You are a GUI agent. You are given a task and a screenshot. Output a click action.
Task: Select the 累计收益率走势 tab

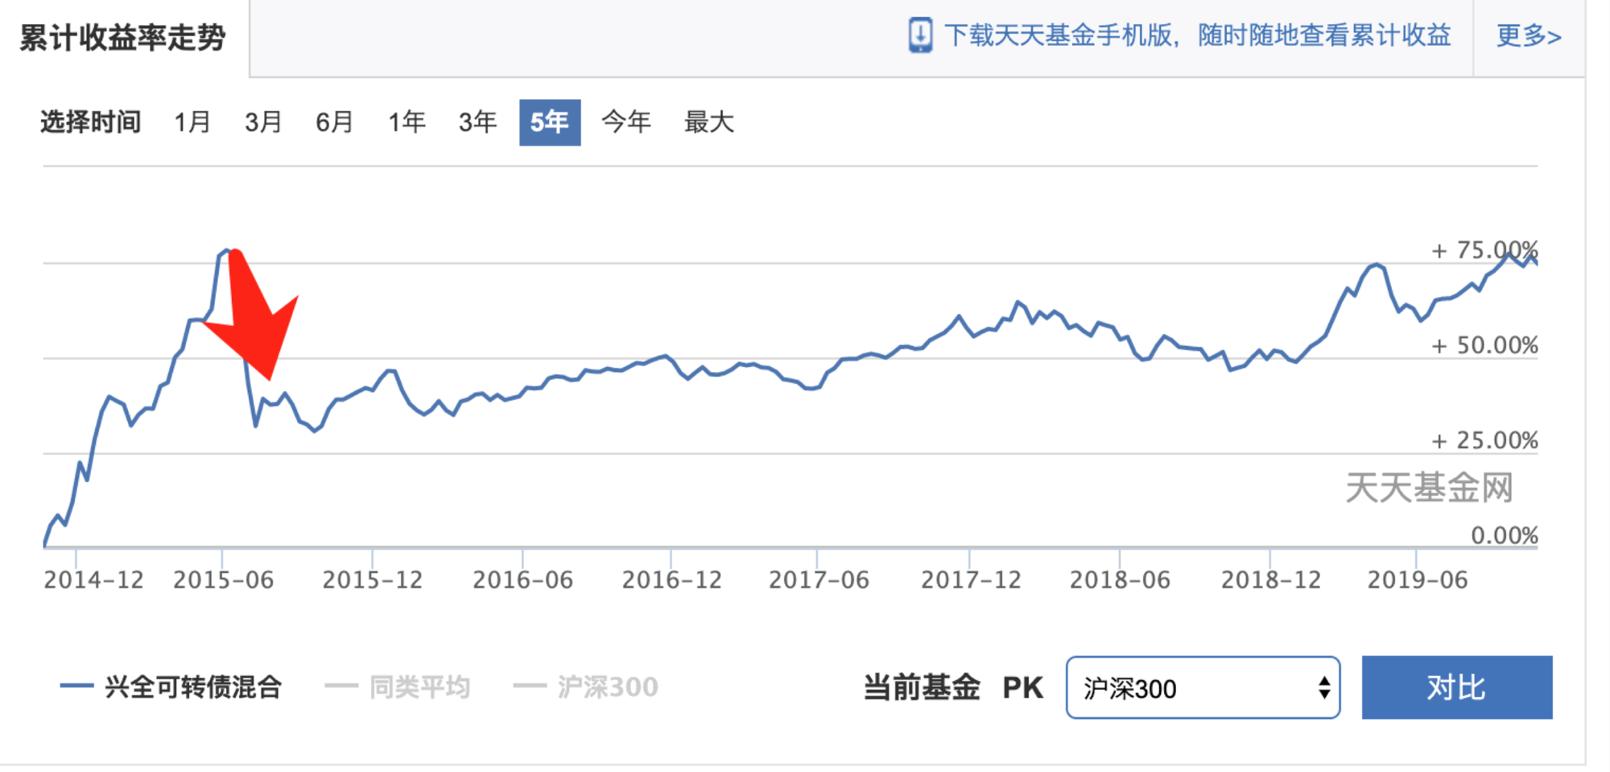click(x=123, y=38)
